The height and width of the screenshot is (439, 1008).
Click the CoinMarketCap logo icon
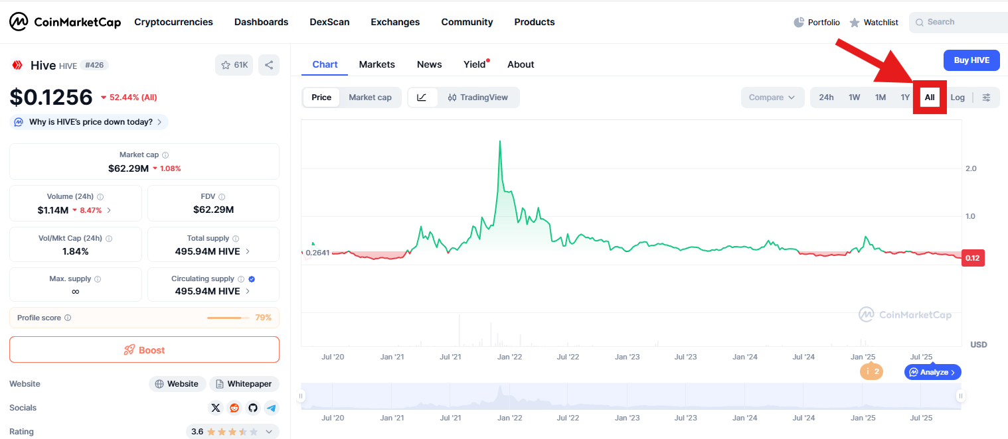[19, 22]
